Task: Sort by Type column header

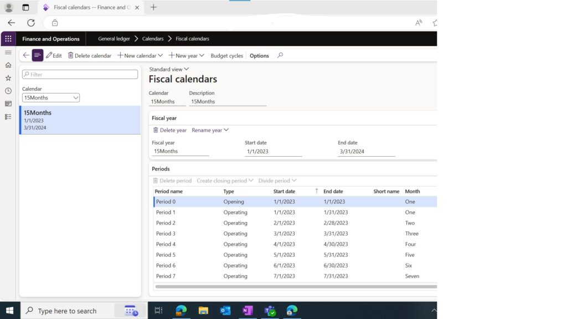Action: pos(229,191)
